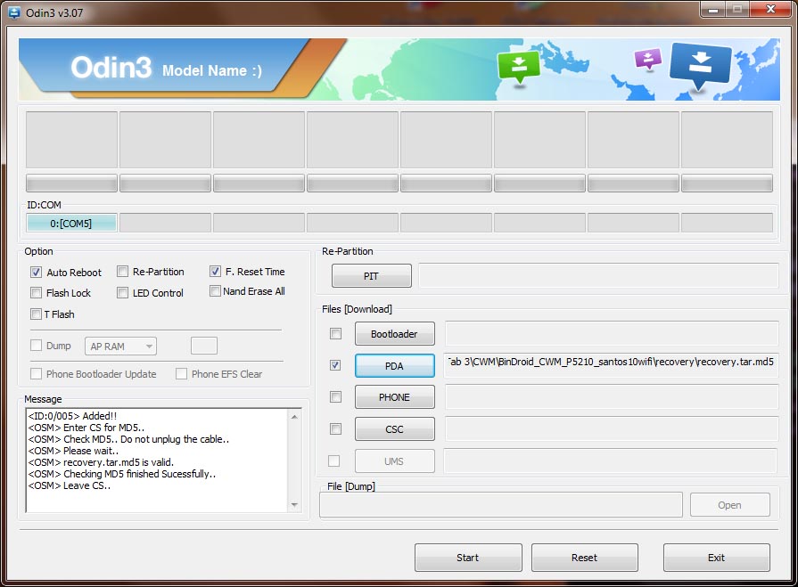
Task: Enable the T Flash checkbox
Action: pyautogui.click(x=36, y=314)
